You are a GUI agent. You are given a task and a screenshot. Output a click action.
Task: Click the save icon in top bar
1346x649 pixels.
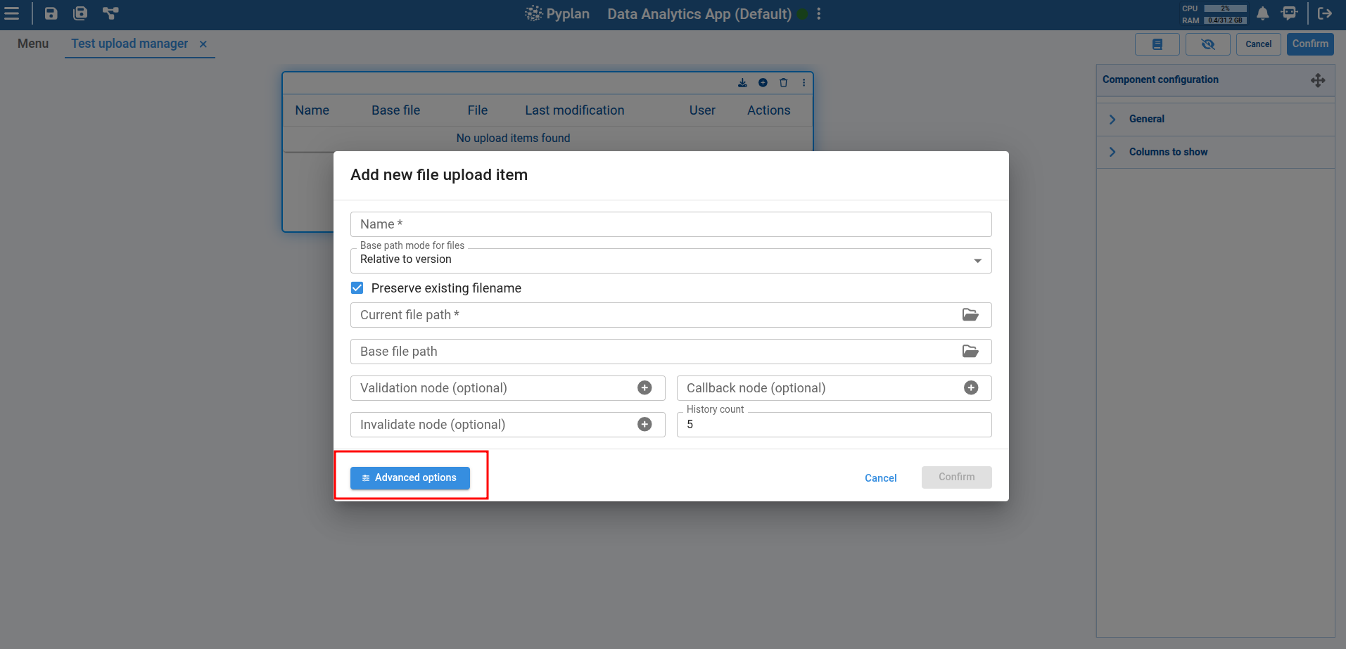pyautogui.click(x=51, y=13)
